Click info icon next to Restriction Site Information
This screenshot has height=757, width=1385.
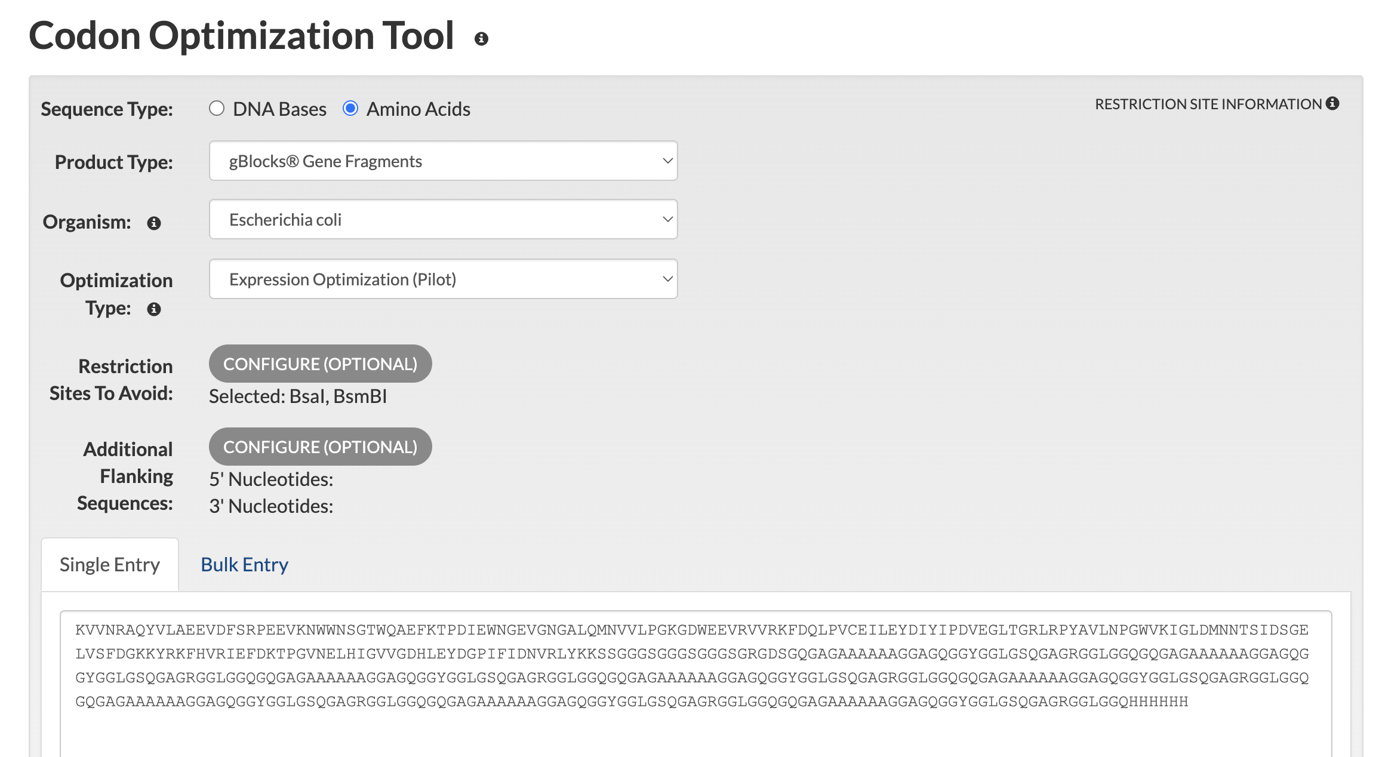tap(1332, 103)
